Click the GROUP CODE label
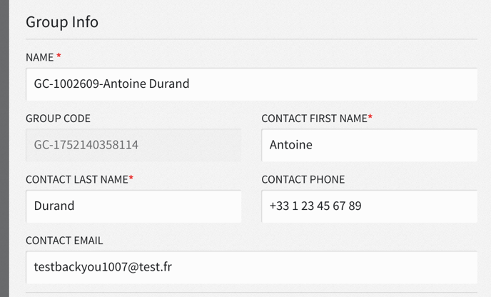Image resolution: width=491 pixels, height=297 pixels. point(59,119)
